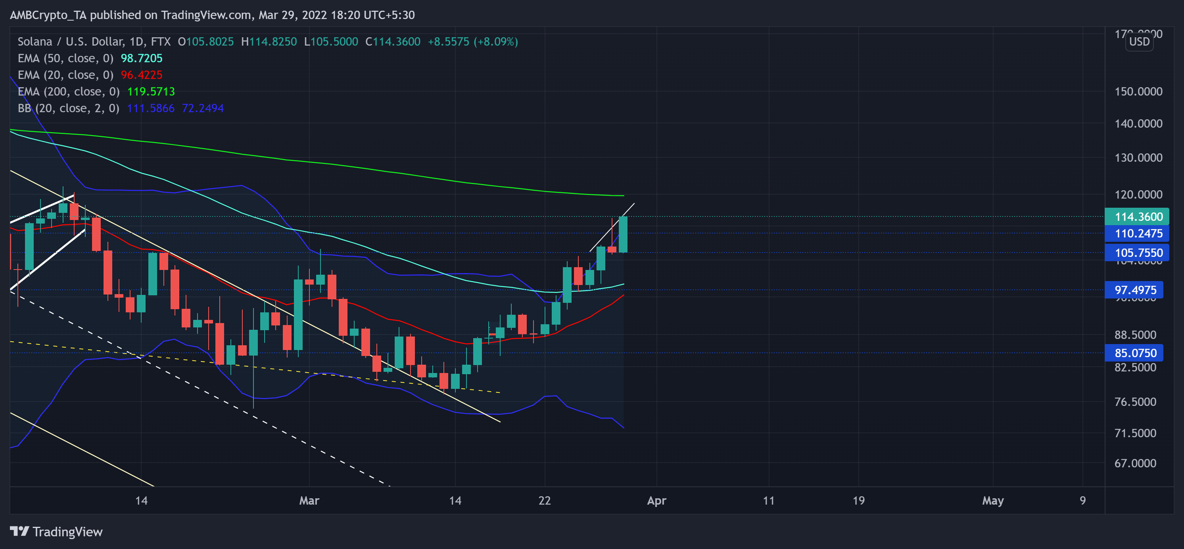This screenshot has height=549, width=1184.
Task: Click the Apr date on time axis
Action: (x=656, y=500)
